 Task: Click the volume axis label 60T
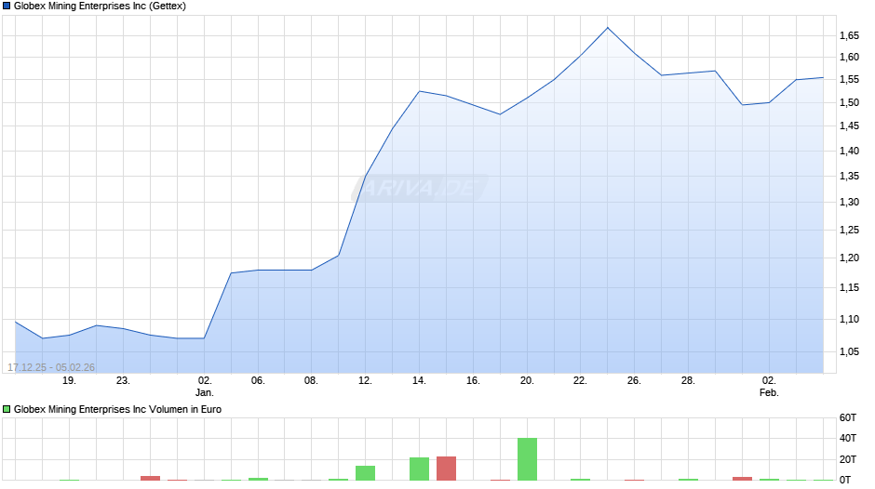click(x=848, y=417)
